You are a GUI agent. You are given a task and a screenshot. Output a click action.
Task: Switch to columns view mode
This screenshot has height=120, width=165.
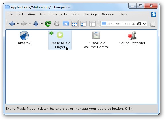tap(92, 24)
